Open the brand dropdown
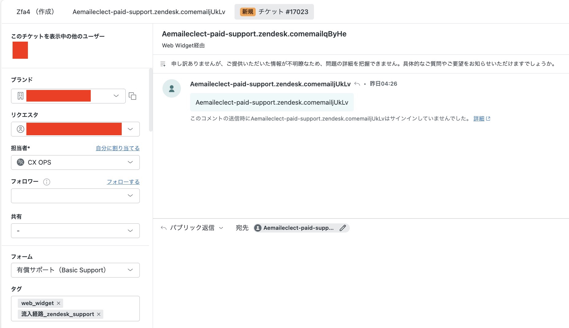Viewport: 569px width, 328px height. coord(68,96)
